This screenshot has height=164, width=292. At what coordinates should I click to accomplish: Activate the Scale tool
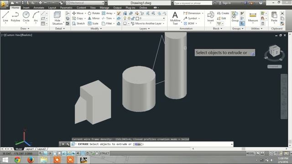pyautogui.click(x=93, y=23)
